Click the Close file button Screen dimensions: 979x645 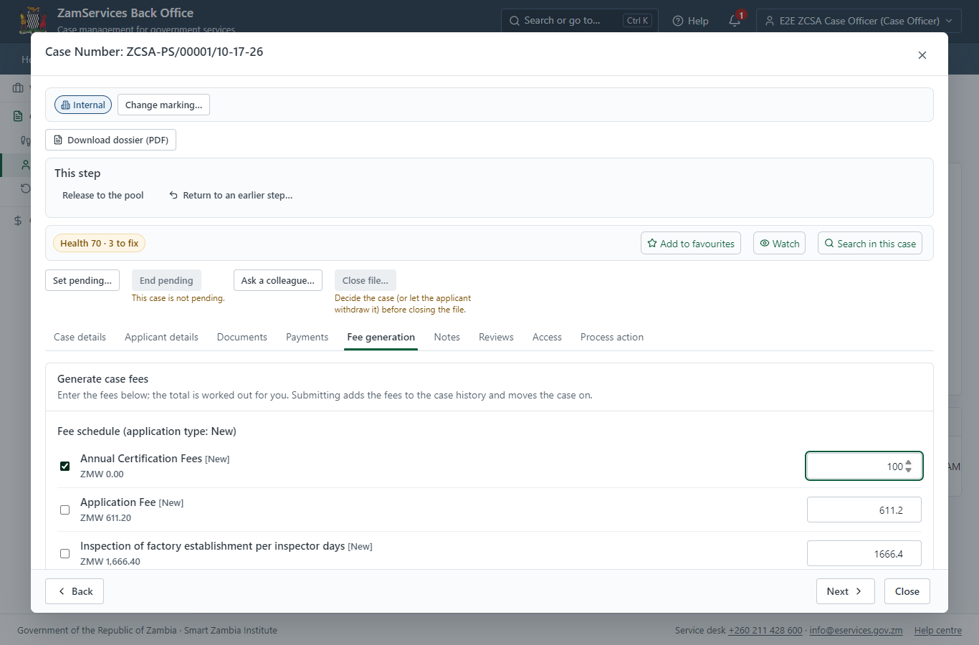(x=366, y=280)
